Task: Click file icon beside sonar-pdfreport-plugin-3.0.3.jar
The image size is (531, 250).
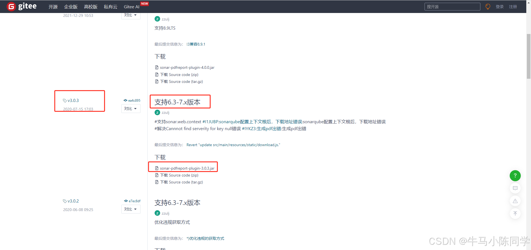Action: 157,168
